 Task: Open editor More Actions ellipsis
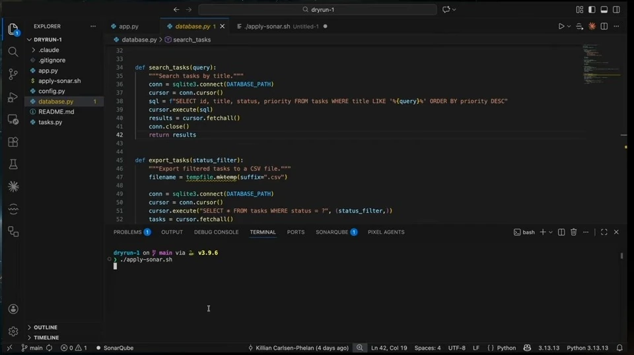[616, 26]
